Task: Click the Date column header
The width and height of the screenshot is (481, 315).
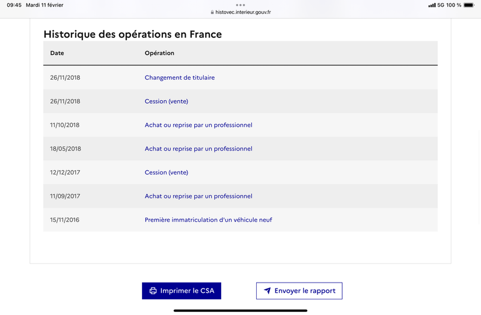Action: pos(57,53)
